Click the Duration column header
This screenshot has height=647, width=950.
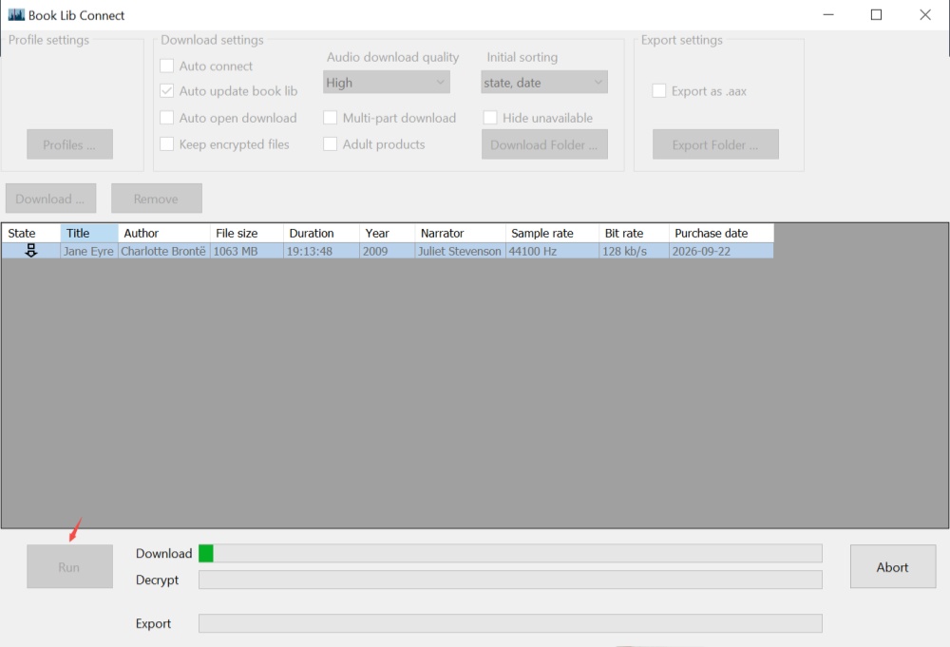pos(322,233)
